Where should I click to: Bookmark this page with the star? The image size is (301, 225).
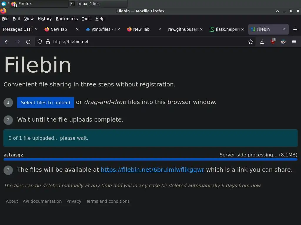point(251,42)
